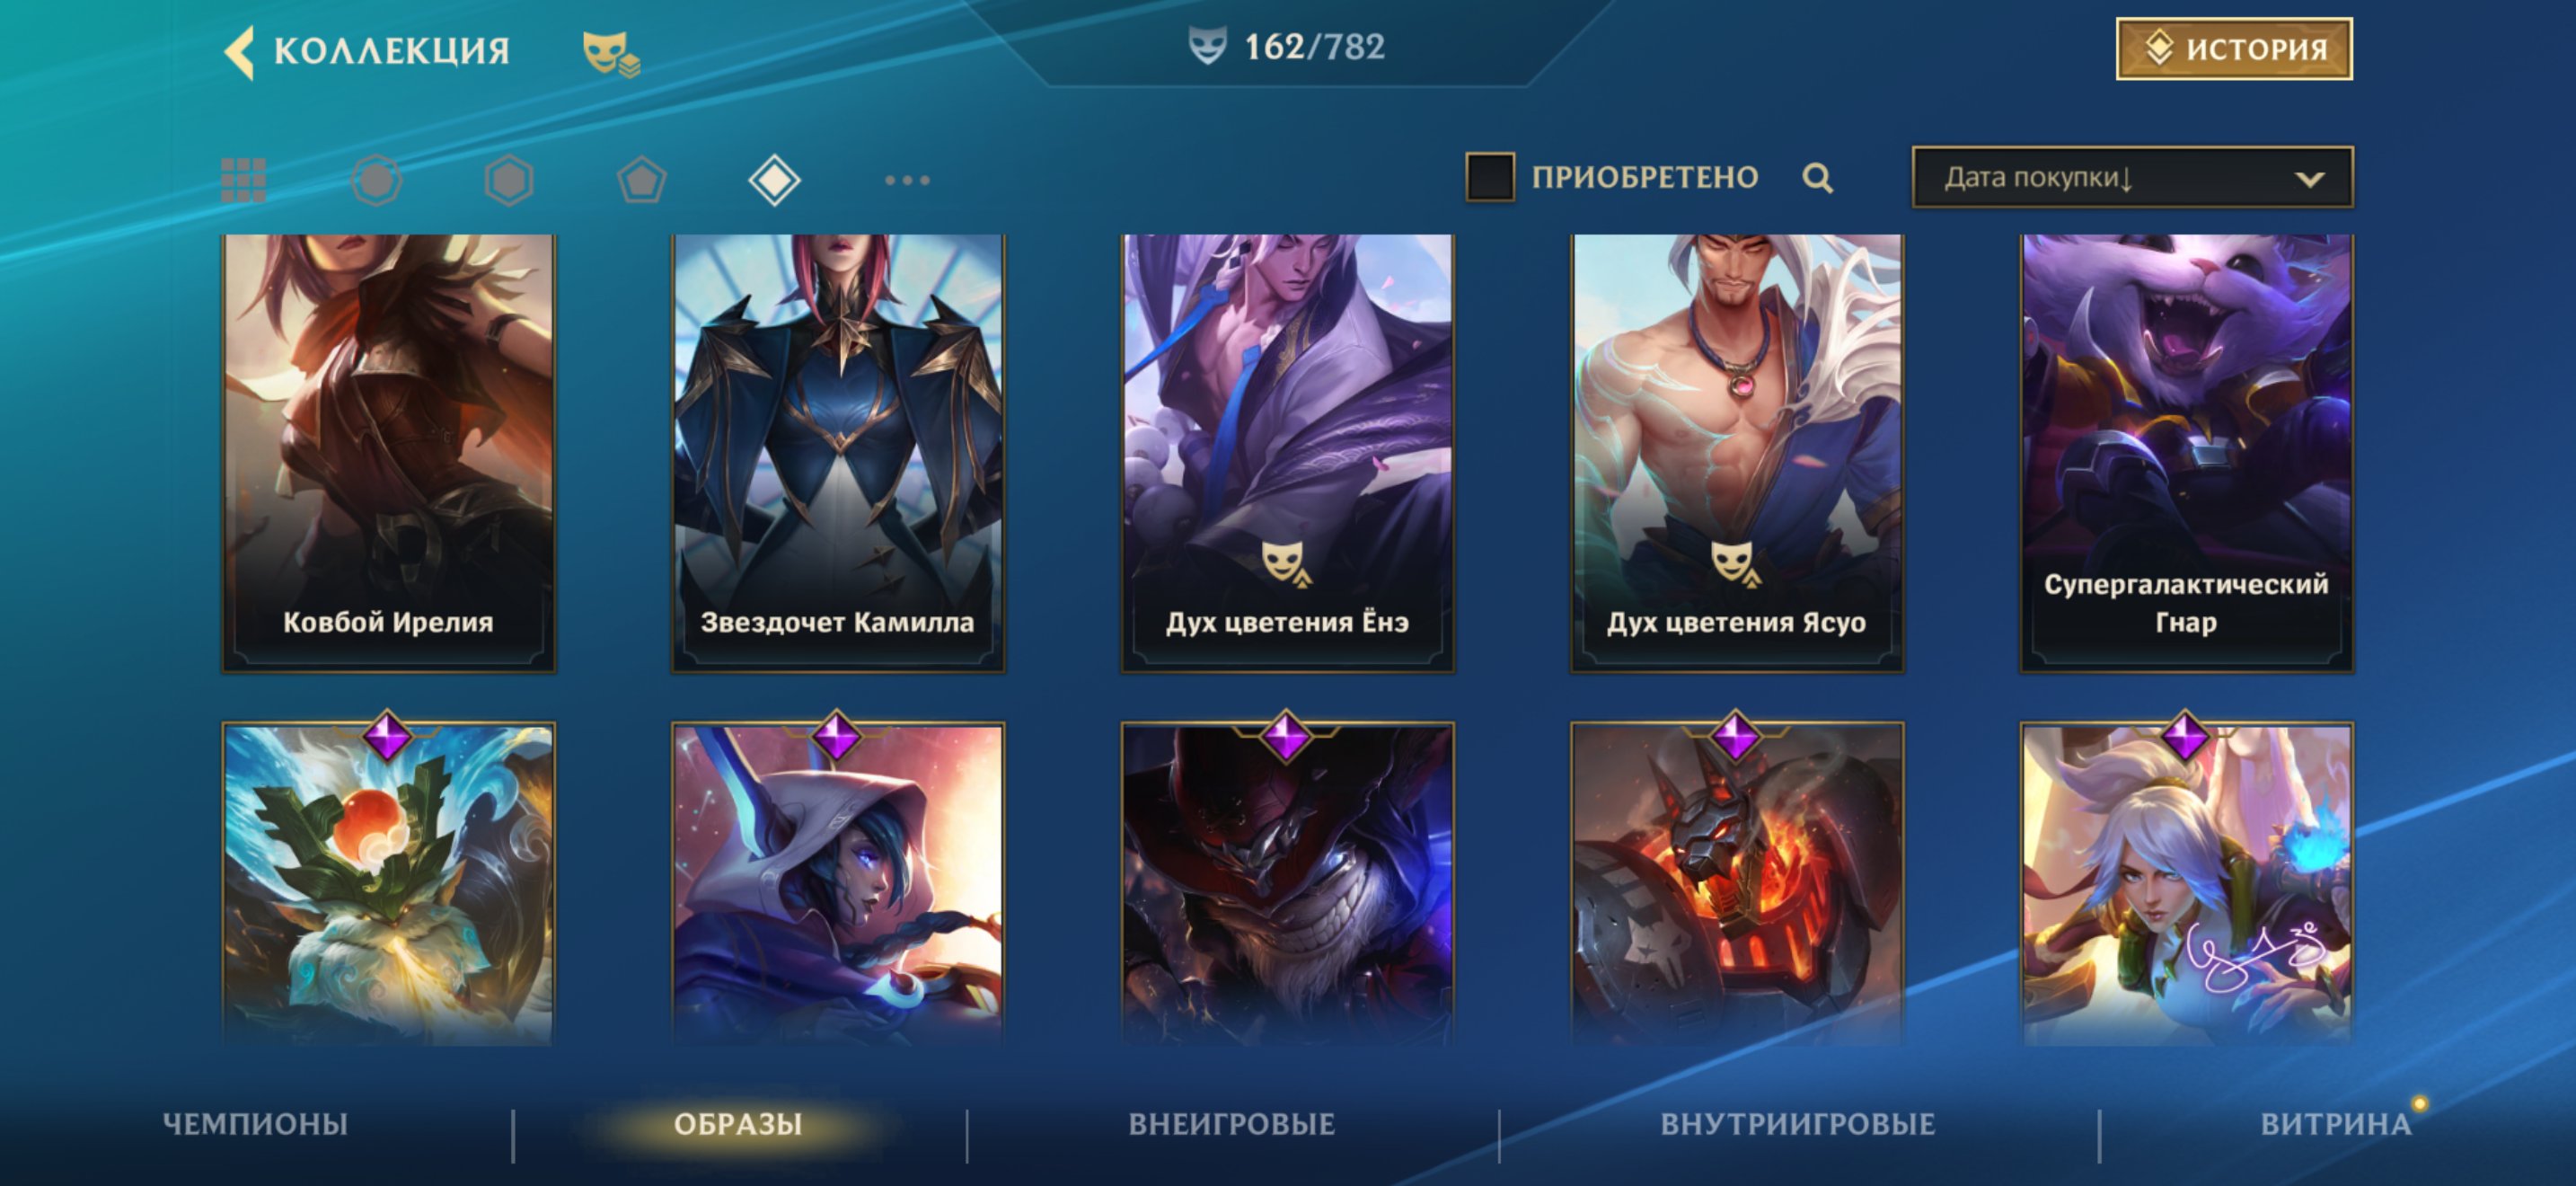Open the Дух цветения Ясуо skin
2576x1186 pixels.
point(1737,453)
